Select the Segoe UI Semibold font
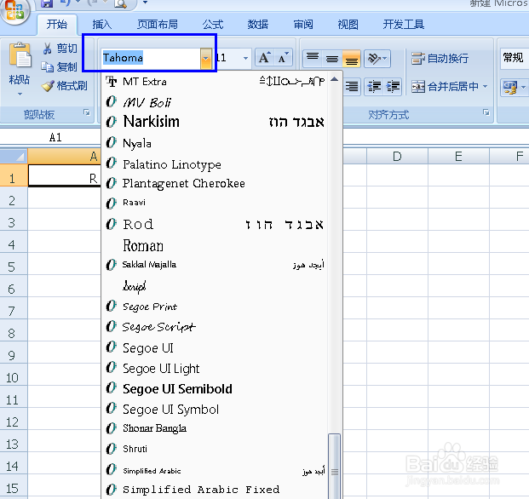Screen dimensions: 529x499 tap(215, 389)
